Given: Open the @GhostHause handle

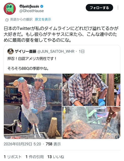Looking at the screenshot, I should pos(32,11).
